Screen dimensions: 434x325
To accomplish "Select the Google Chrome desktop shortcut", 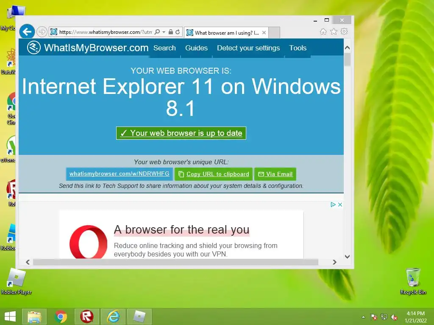I will tap(11, 108).
